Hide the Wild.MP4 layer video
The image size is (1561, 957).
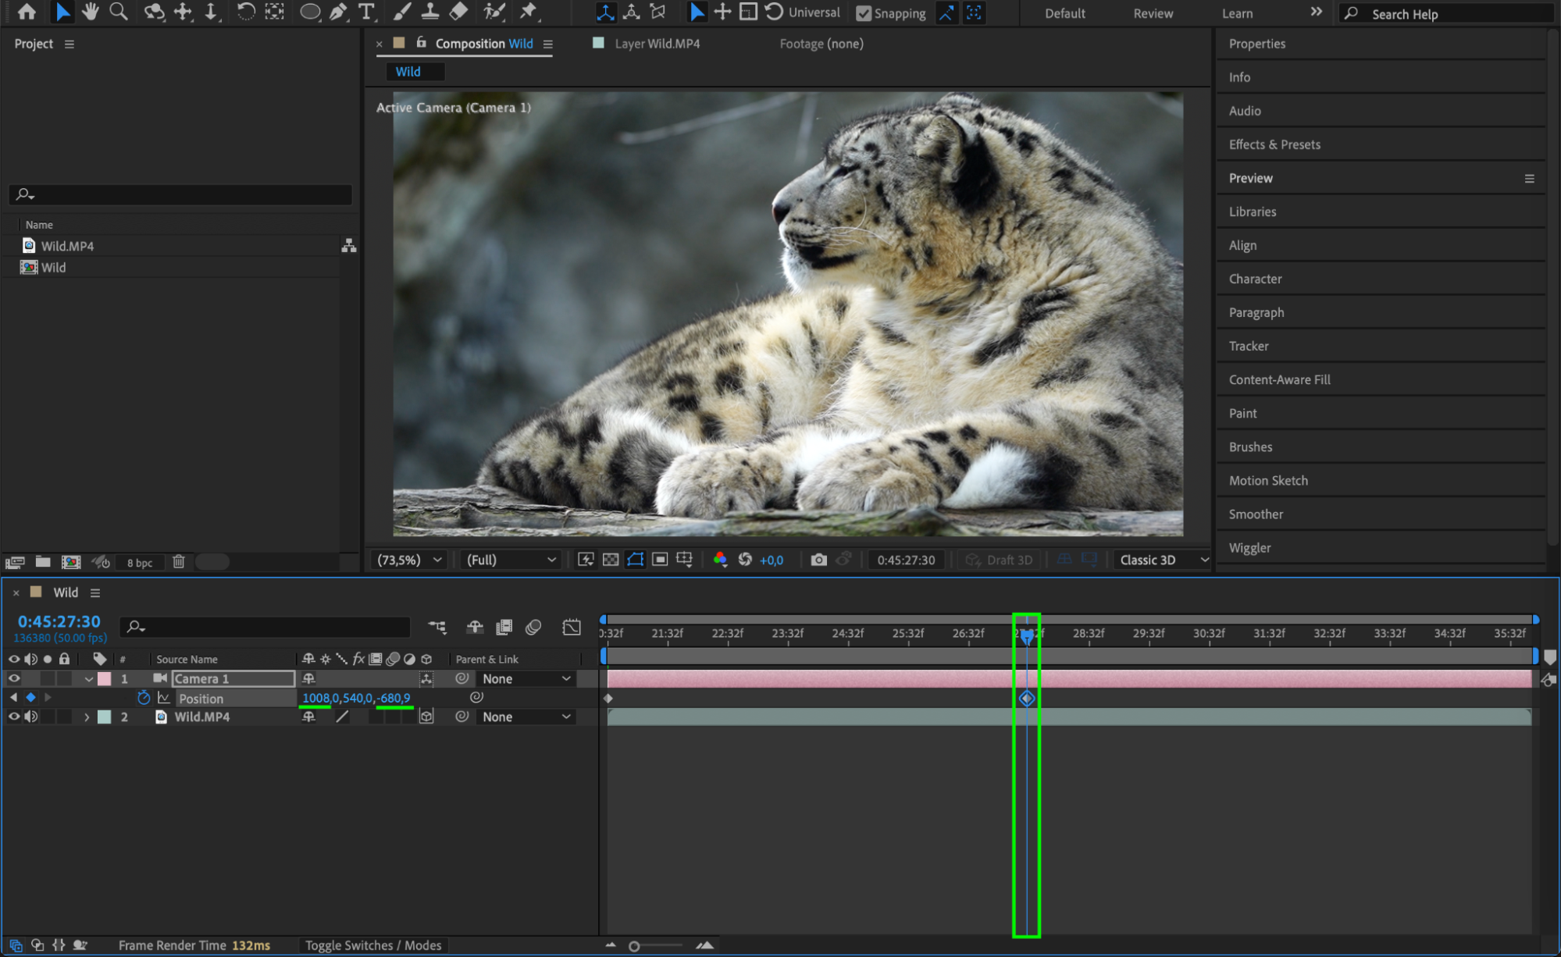[x=14, y=717]
